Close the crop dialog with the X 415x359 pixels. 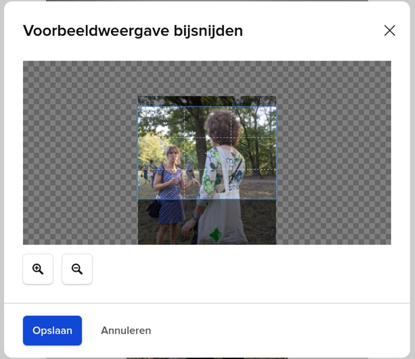coord(389,31)
